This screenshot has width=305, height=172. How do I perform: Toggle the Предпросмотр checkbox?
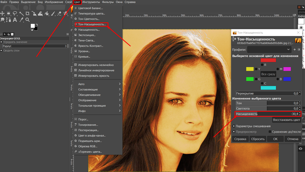tap(234, 132)
